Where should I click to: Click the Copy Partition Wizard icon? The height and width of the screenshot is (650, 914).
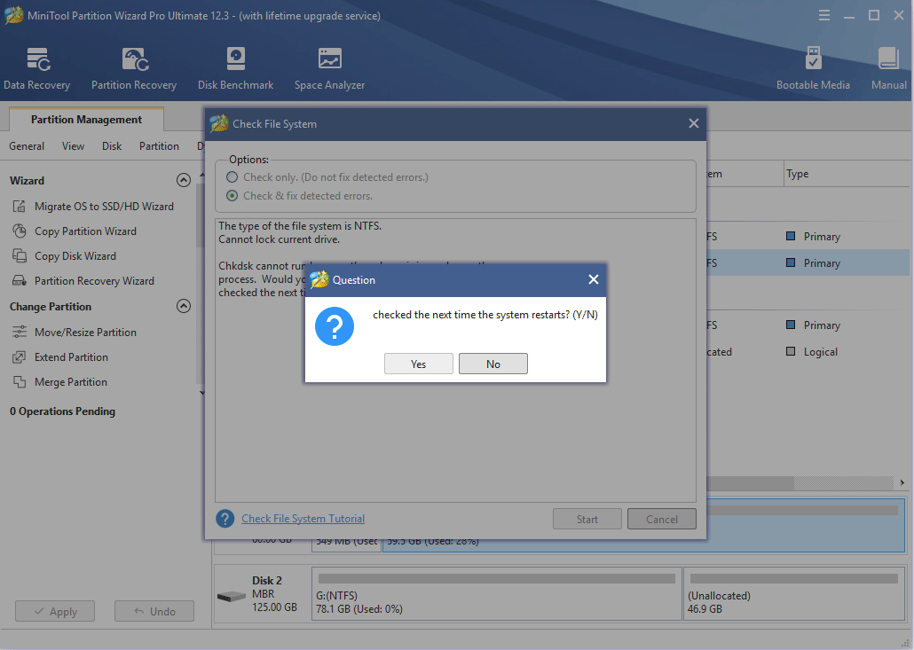[20, 231]
